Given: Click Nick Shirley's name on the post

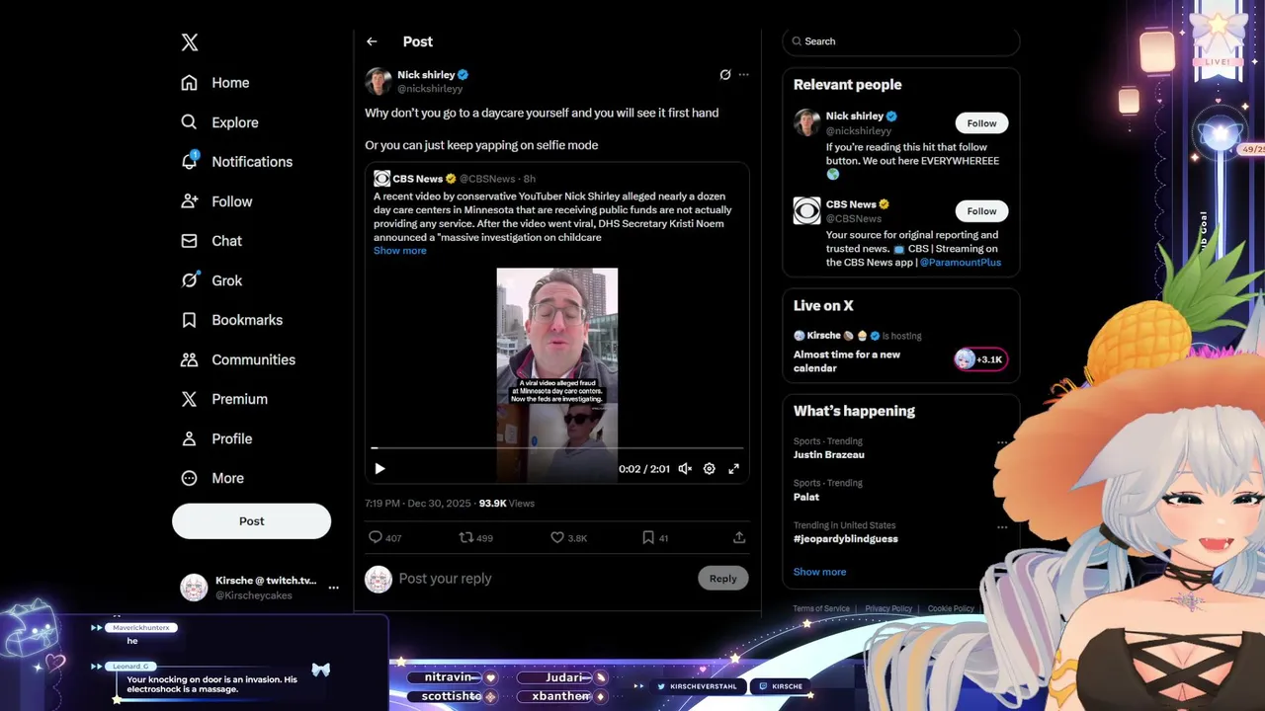Looking at the screenshot, I should pyautogui.click(x=426, y=75).
